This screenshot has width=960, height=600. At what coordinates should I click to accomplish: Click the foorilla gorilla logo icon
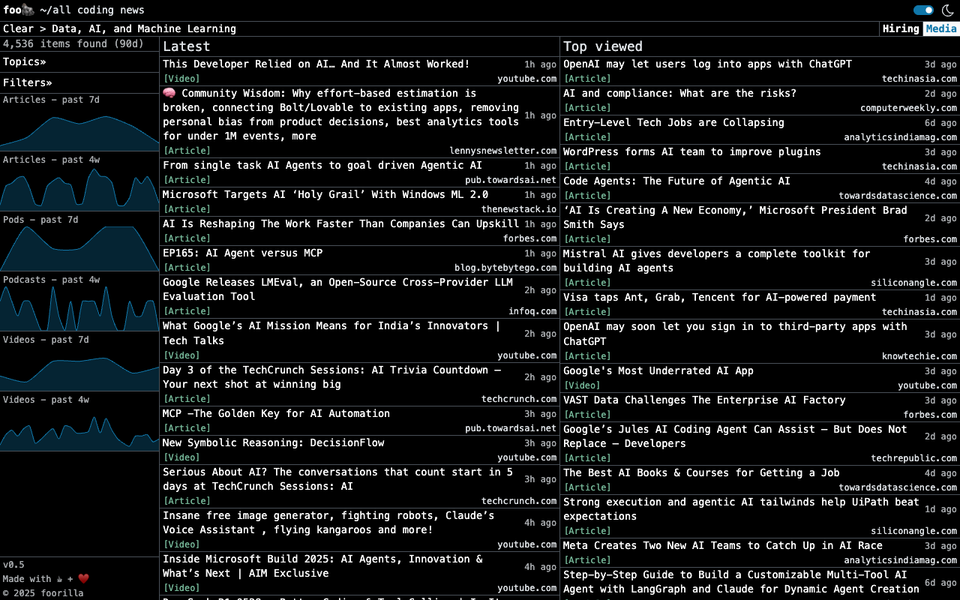coord(28,10)
